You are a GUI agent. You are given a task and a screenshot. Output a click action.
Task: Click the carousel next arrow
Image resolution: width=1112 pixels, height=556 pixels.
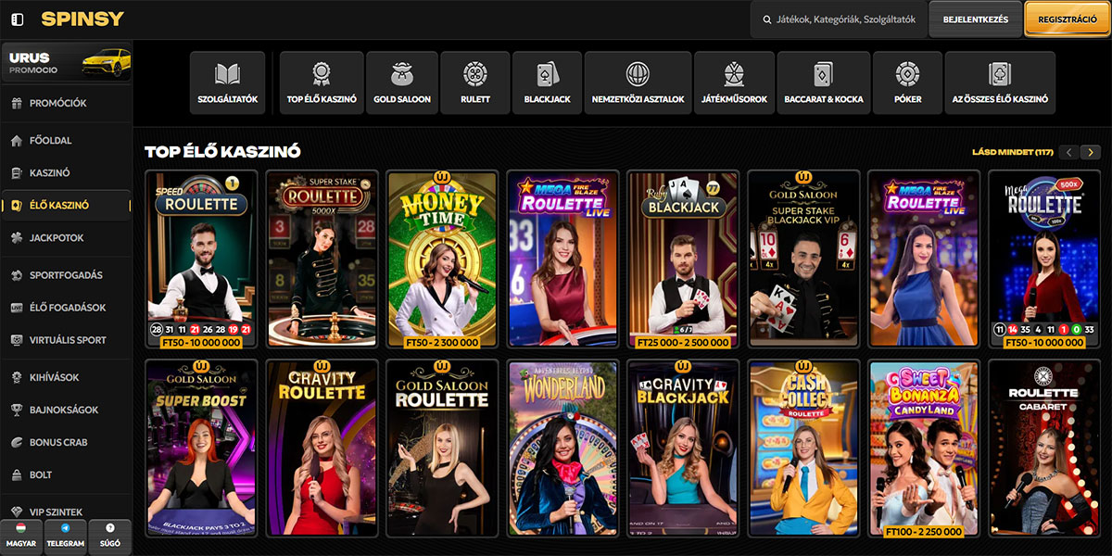point(1091,149)
